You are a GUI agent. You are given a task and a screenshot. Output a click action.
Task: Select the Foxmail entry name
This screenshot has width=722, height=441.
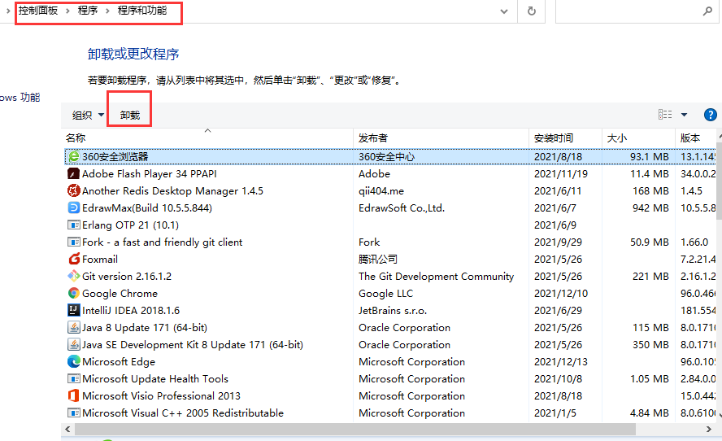100,259
